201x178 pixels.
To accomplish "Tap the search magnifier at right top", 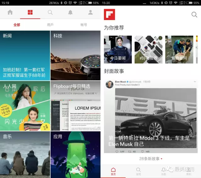I will (194, 15).
